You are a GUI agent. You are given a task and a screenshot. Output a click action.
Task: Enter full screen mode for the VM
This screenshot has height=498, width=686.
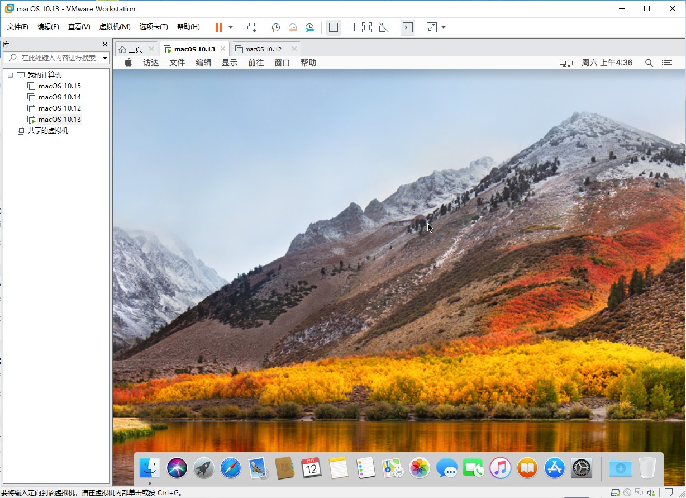point(366,27)
